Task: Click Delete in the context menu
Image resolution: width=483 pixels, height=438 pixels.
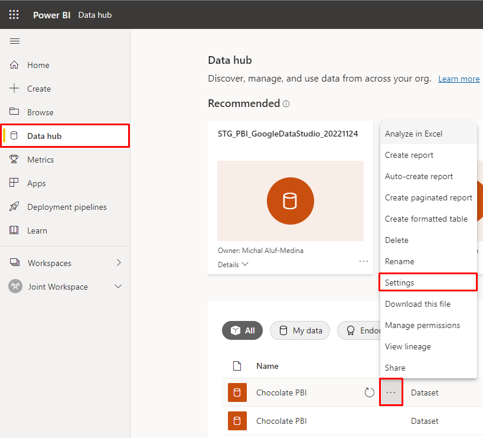Action: coord(429,241)
